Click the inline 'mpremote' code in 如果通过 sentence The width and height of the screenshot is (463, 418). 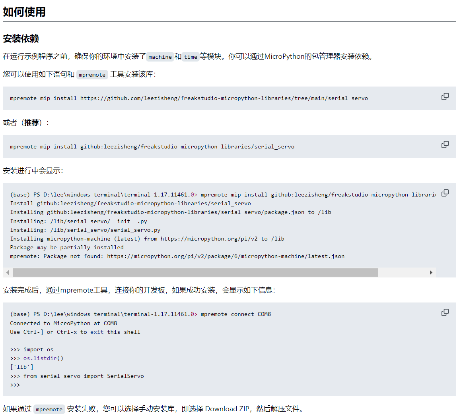49,409
